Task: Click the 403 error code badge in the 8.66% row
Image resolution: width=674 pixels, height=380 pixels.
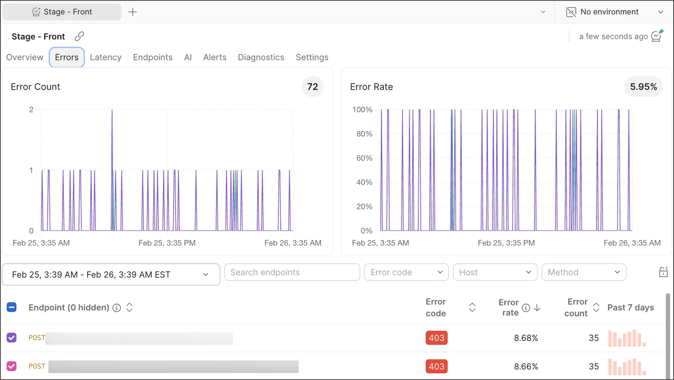Action: coord(436,367)
